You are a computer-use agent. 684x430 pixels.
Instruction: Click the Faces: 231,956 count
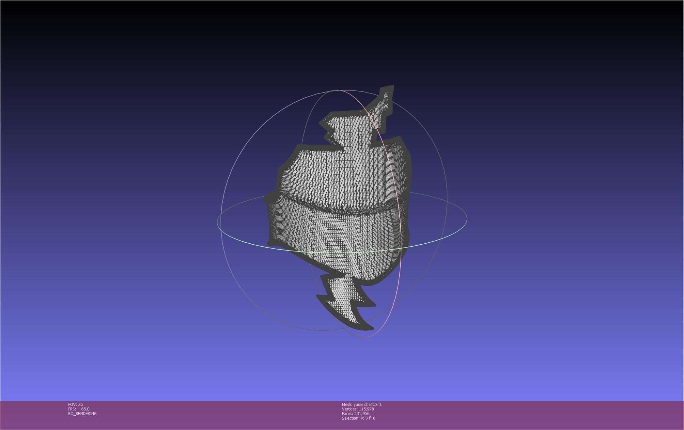[355, 413]
